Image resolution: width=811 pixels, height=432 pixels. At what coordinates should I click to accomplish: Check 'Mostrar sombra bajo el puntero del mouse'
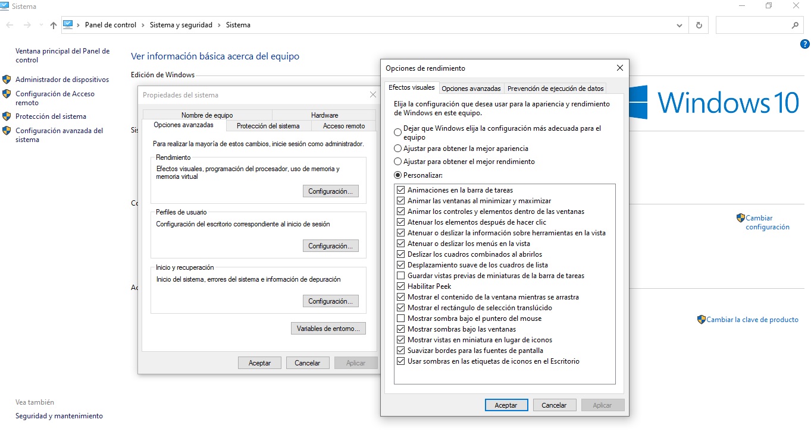(x=400, y=319)
